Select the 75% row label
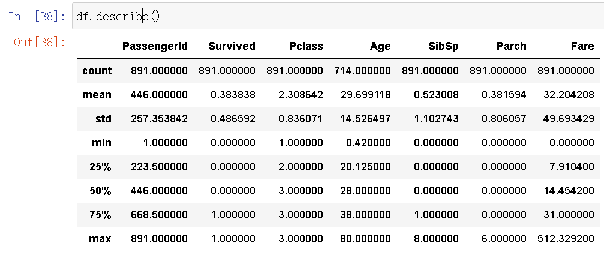 (x=101, y=215)
